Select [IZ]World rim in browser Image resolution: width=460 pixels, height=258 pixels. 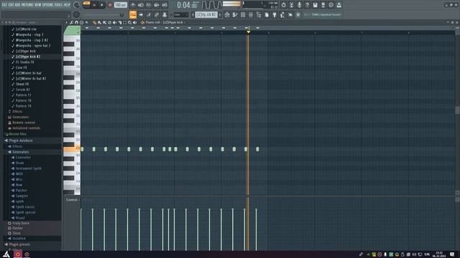tap(26, 29)
